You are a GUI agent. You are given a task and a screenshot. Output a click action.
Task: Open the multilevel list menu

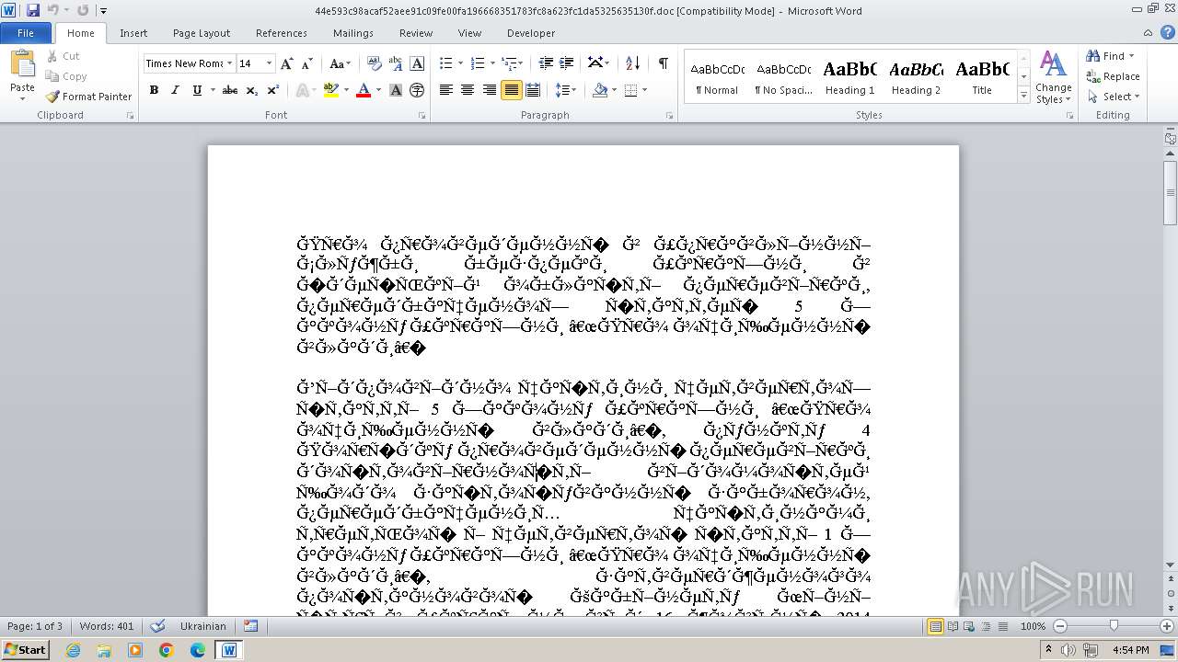513,63
